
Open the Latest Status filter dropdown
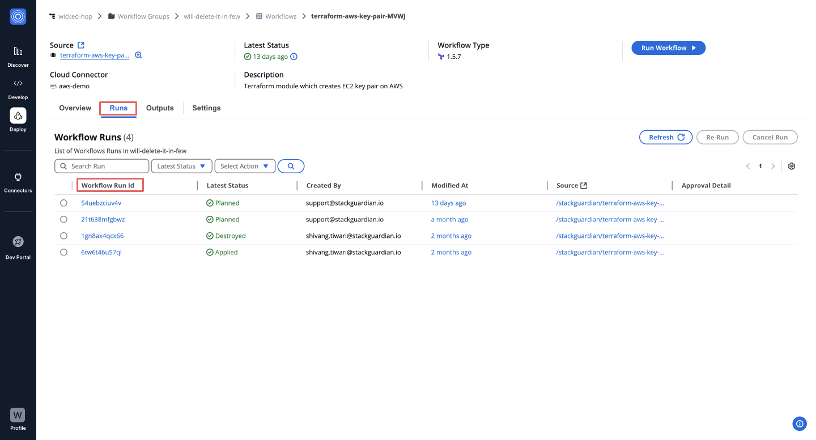(181, 166)
